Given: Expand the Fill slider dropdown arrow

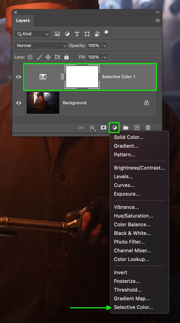Looking at the screenshot, I should coord(105,57).
